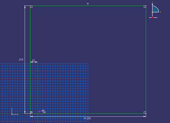Select the bottom-right vertex marker of the rectangle
Viewport: 170px width, 123px height.
[145, 112]
